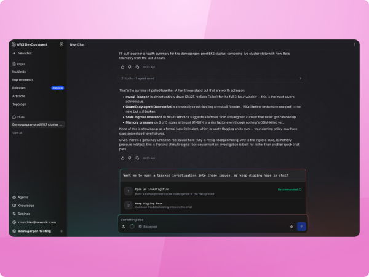Click the New Chat title in the header

coord(77,44)
